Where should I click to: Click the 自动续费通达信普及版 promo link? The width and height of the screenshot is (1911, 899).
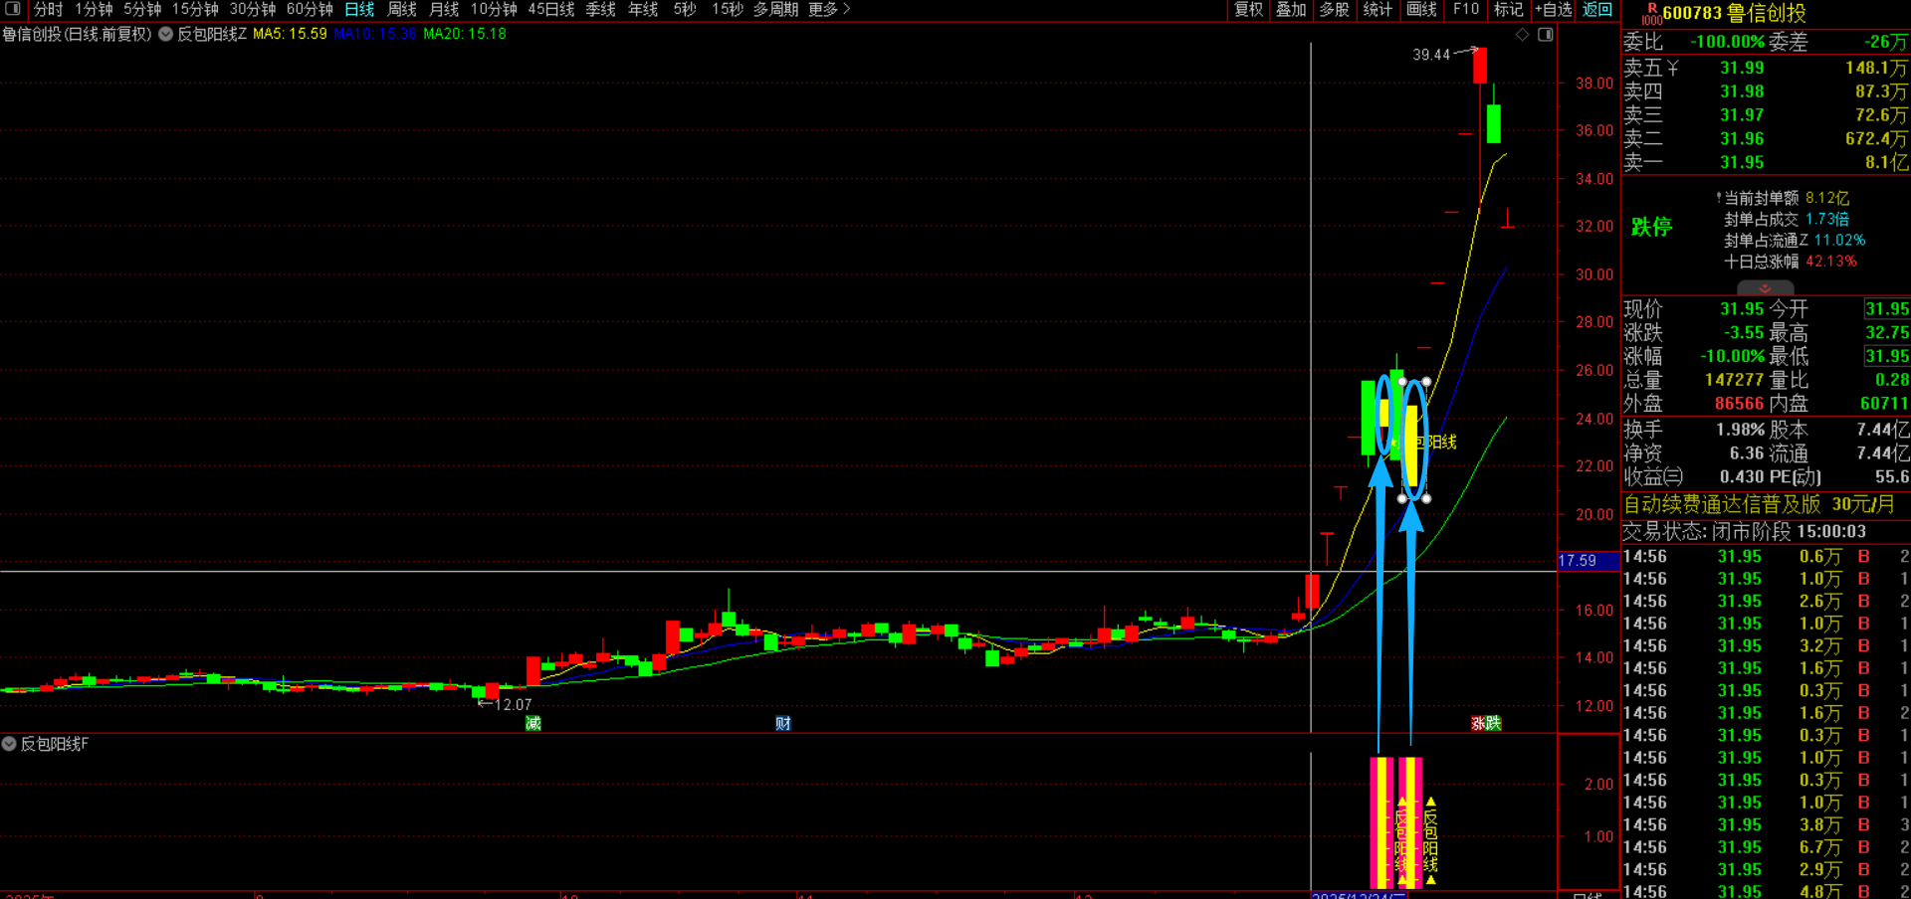pyautogui.click(x=1759, y=504)
